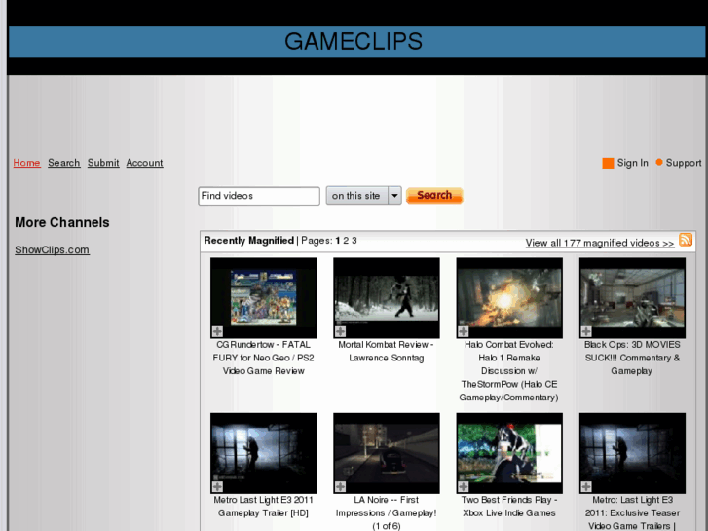
Task: Click the orange Search button
Action: pyautogui.click(x=434, y=195)
